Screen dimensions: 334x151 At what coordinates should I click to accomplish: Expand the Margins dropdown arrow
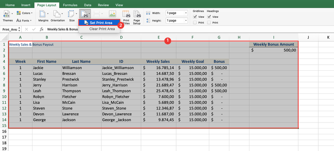click(47, 14)
